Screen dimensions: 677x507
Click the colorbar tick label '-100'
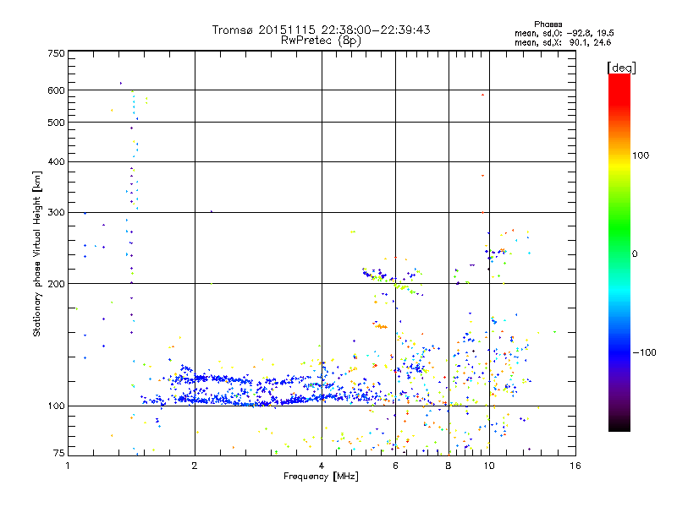pyautogui.click(x=644, y=352)
